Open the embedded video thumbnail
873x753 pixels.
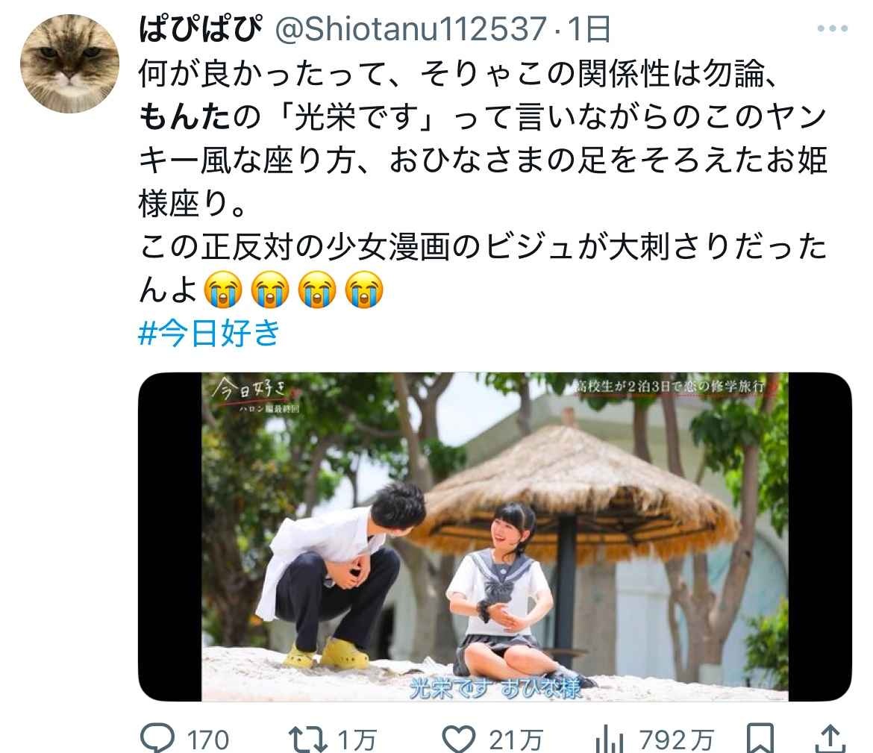[x=495, y=537]
